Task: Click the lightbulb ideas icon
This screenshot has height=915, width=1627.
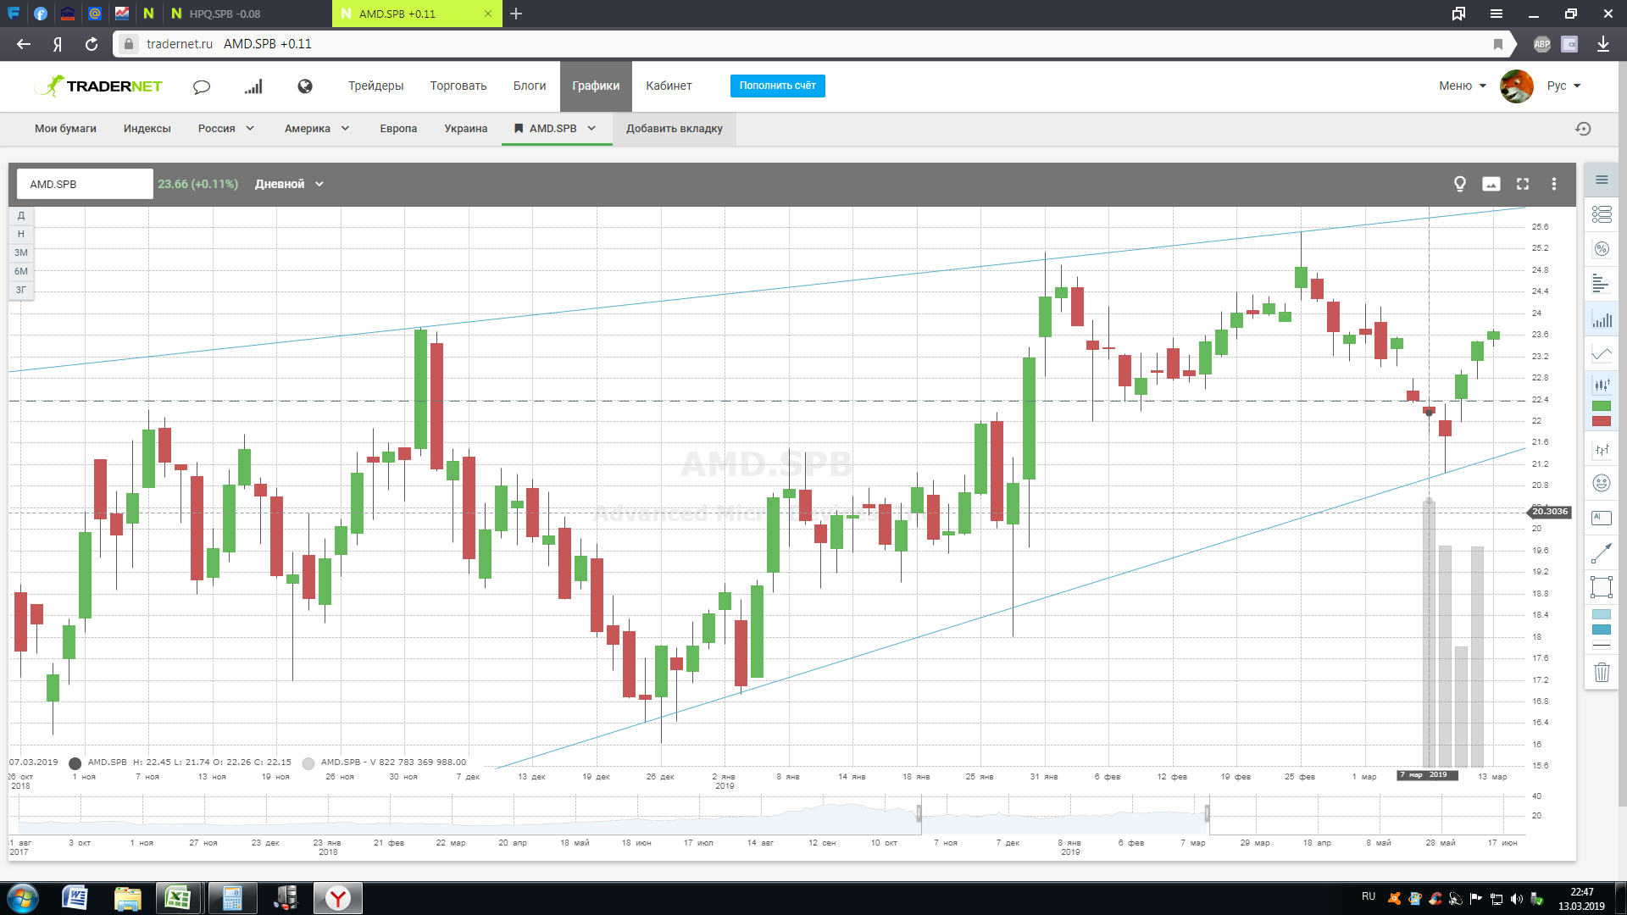Action: pyautogui.click(x=1460, y=184)
